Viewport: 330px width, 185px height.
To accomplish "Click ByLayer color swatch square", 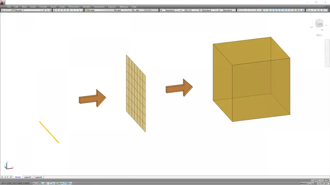I will tap(86, 10).
